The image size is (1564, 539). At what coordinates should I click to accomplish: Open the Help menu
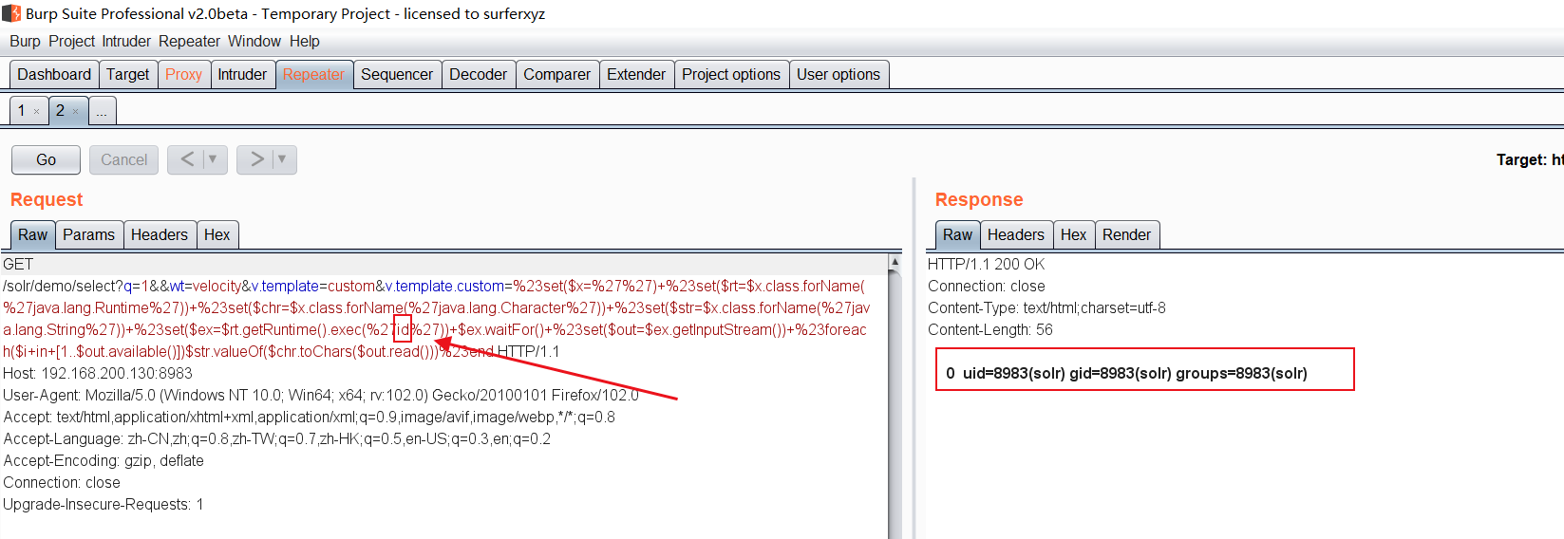(304, 42)
